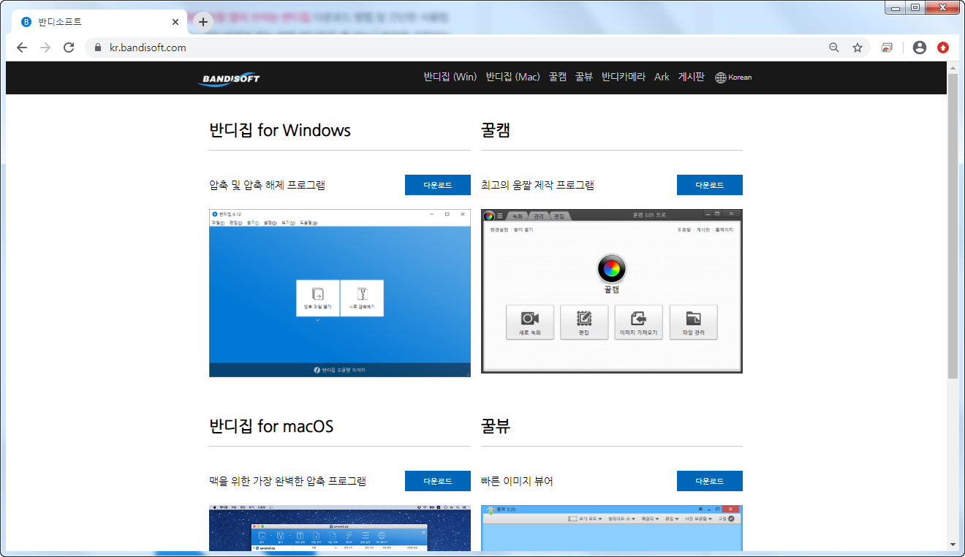
Task: Open the 반디집 (Win) nav item
Action: click(450, 77)
